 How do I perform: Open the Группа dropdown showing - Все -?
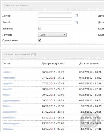(52, 35)
